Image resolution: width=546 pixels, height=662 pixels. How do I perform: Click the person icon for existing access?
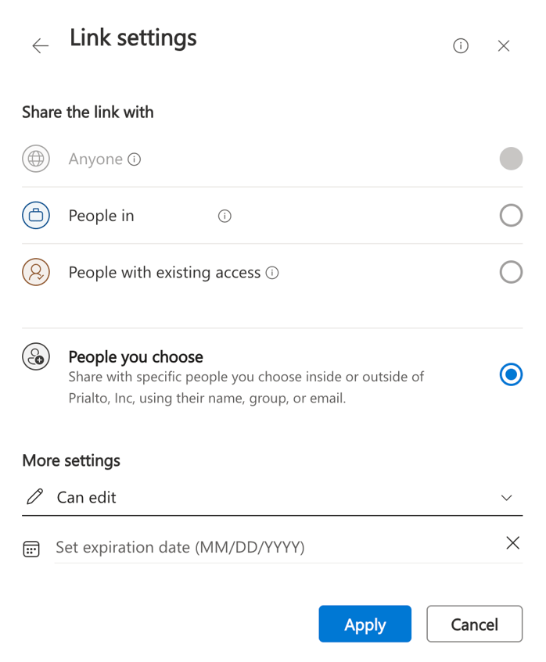(35, 272)
